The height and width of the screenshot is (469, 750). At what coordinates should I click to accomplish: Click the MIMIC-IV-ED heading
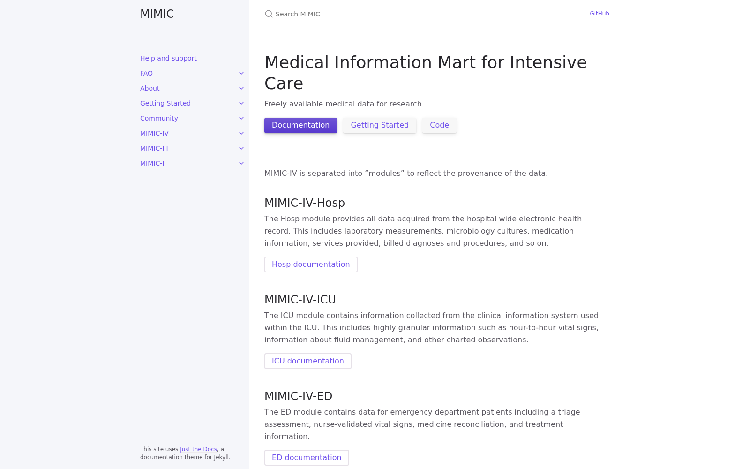(298, 396)
